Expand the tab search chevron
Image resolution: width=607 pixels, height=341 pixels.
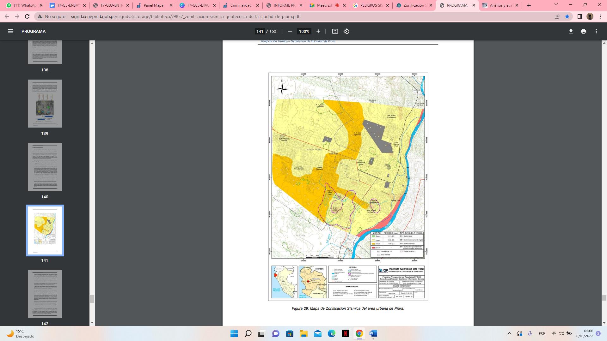click(x=556, y=5)
